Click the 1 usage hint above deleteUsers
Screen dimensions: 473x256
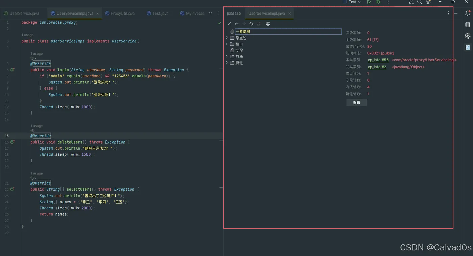[36, 126]
